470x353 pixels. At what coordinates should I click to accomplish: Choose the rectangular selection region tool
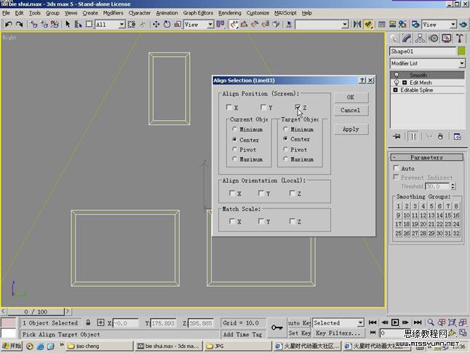(89, 24)
